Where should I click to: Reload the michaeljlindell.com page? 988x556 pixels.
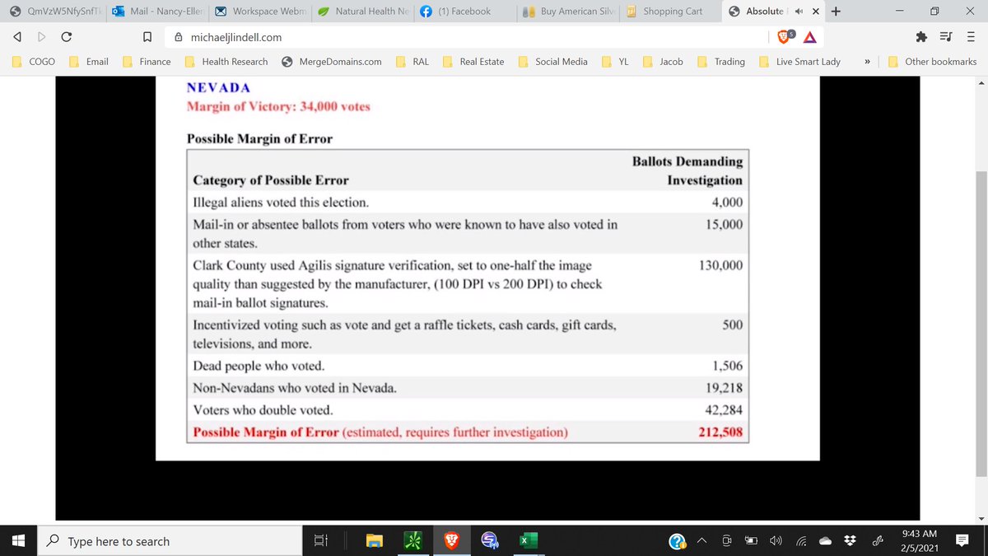coord(67,37)
